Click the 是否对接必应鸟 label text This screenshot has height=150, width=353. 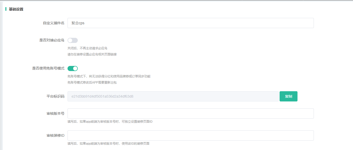tap(52, 40)
